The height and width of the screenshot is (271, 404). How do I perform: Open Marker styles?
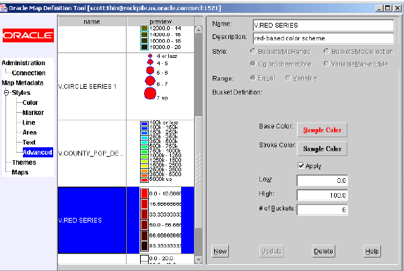click(33, 113)
